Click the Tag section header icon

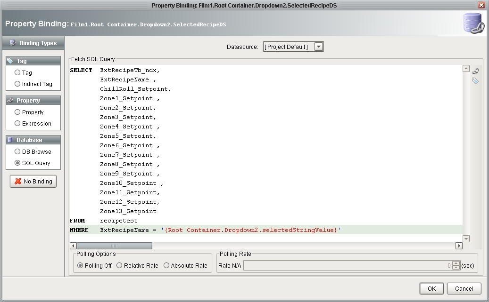[10, 61]
